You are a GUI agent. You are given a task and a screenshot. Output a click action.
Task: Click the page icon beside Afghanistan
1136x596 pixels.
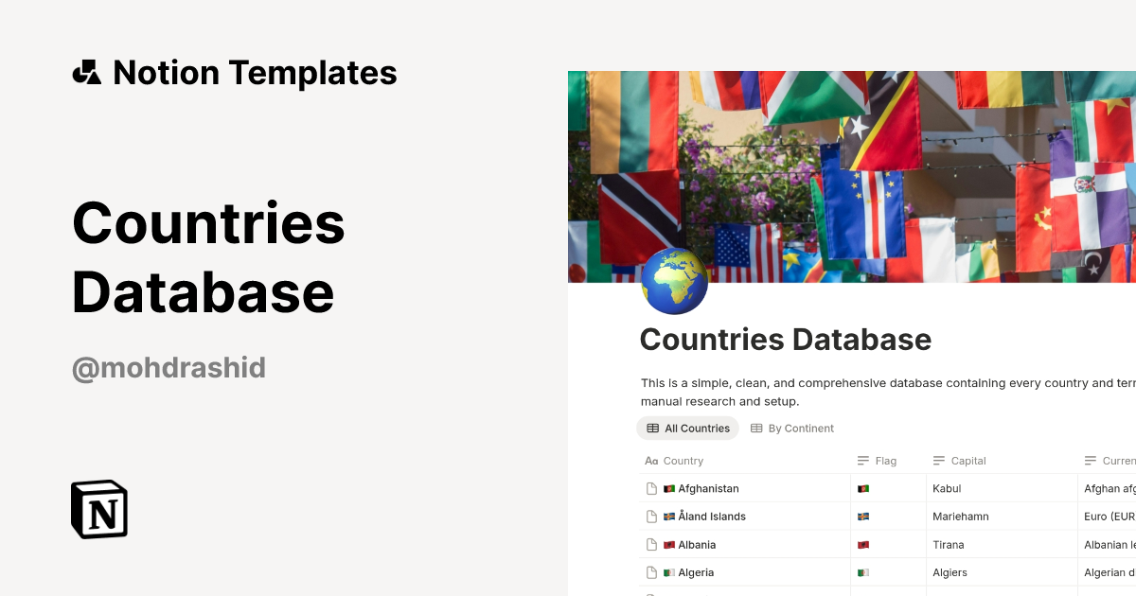point(651,489)
